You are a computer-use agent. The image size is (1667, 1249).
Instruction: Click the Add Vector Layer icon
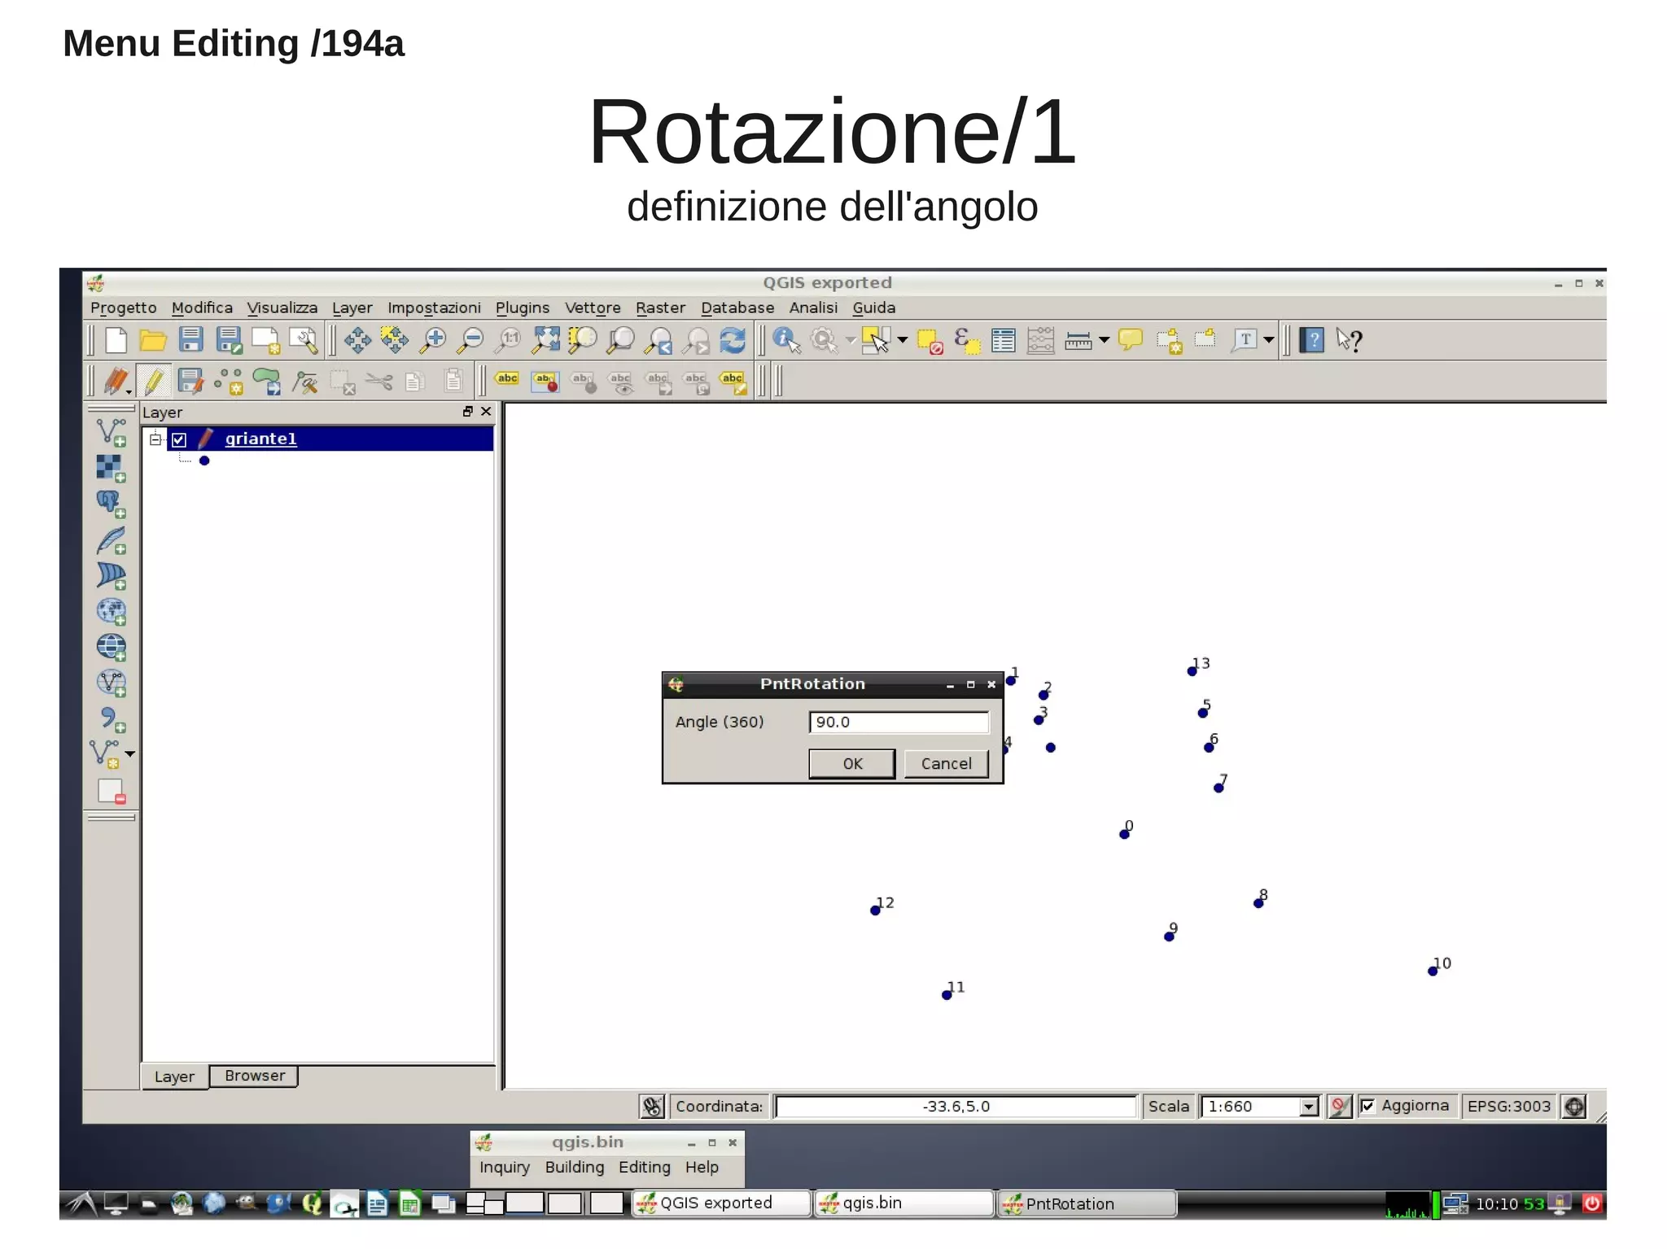click(111, 432)
